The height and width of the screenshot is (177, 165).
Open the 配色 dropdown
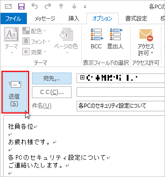point(34,31)
